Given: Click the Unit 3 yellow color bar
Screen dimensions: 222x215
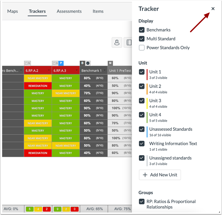Looking at the screenshot, I should 147,103.
